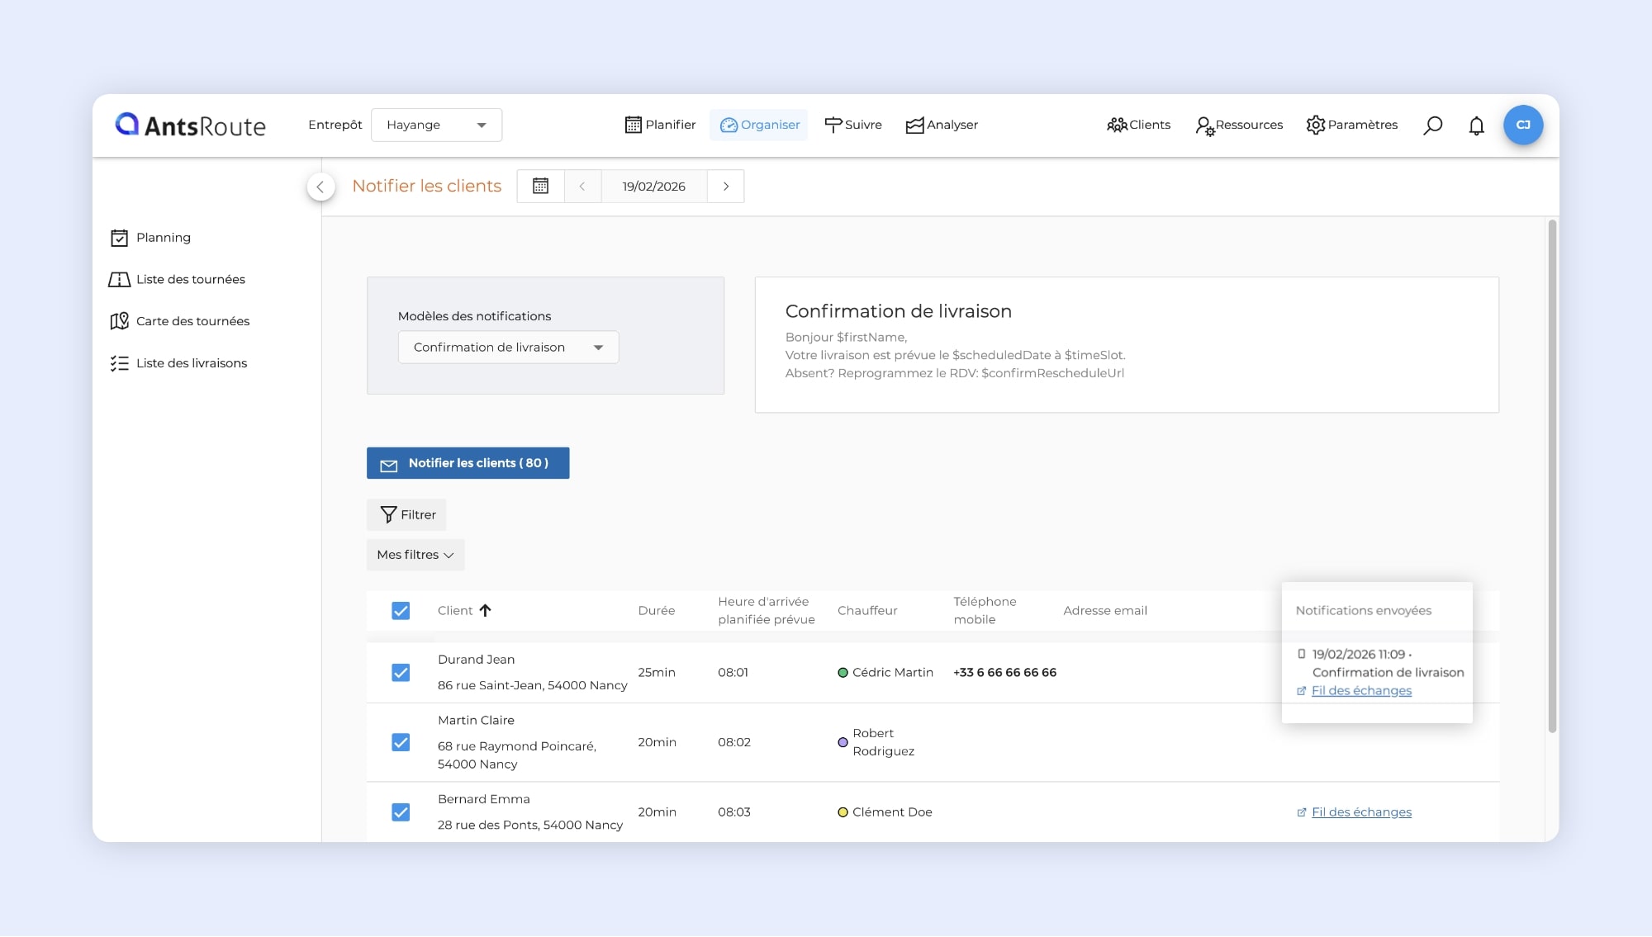Screen dimensions: 1652x937
Task: Collapse sidebar with back arrow circle
Action: (320, 187)
